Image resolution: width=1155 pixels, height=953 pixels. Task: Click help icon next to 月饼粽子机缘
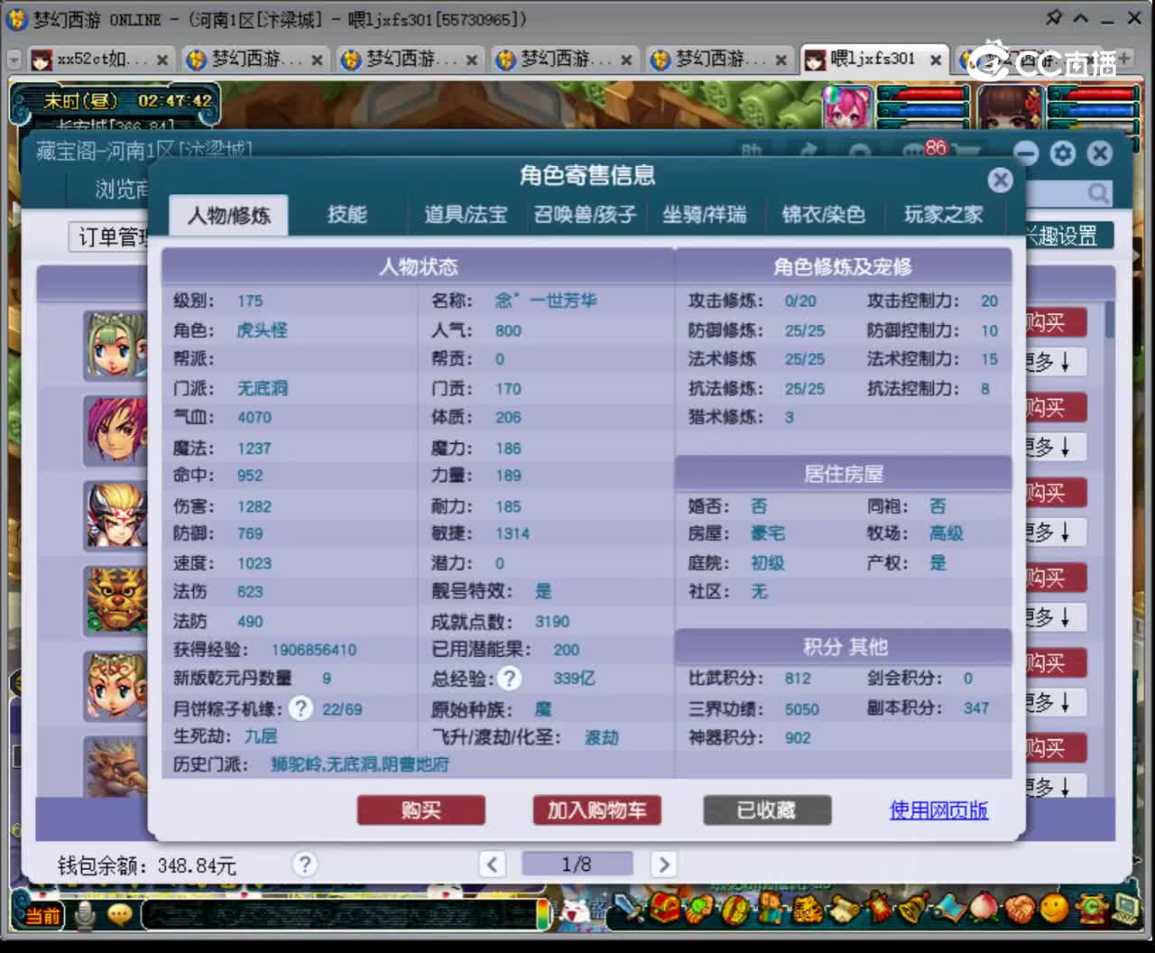pos(301,708)
